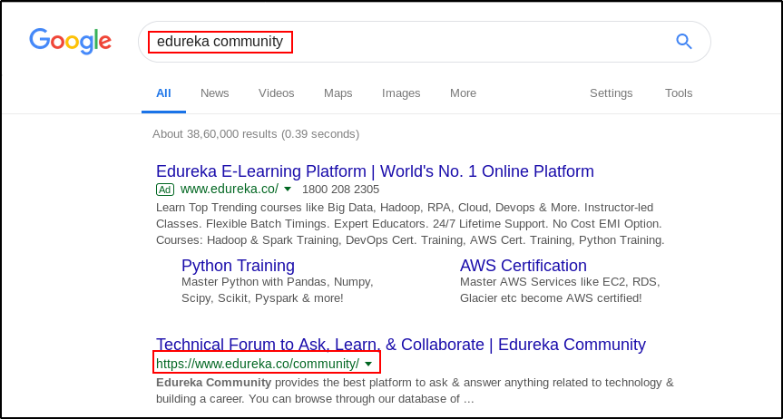Click https://www.edureka.co/community/ URL
Screen dimensions: 783x419
258,364
